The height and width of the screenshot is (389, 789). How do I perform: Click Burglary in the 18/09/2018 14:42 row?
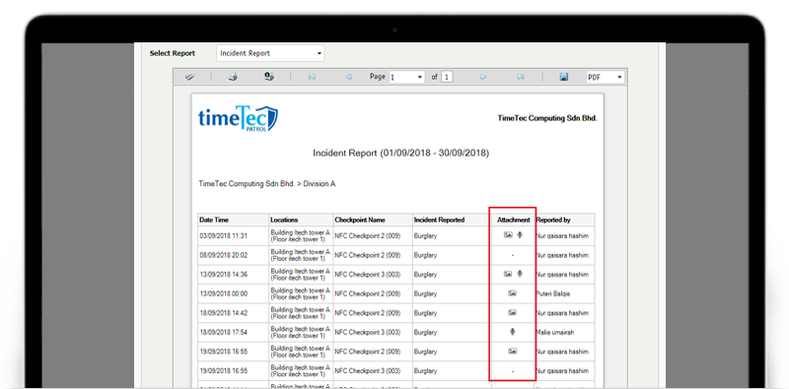pyautogui.click(x=426, y=313)
